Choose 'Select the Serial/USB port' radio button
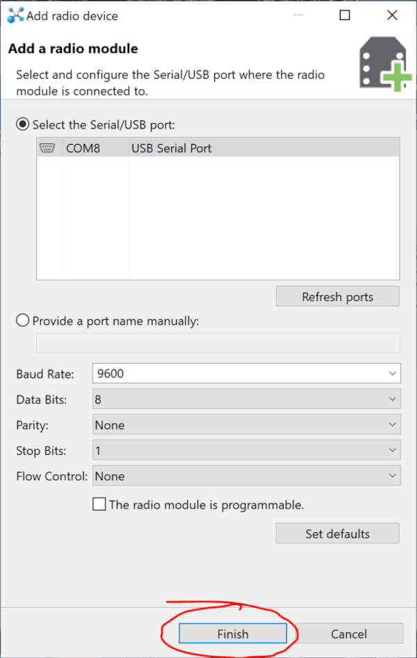417x658 pixels. click(x=23, y=125)
